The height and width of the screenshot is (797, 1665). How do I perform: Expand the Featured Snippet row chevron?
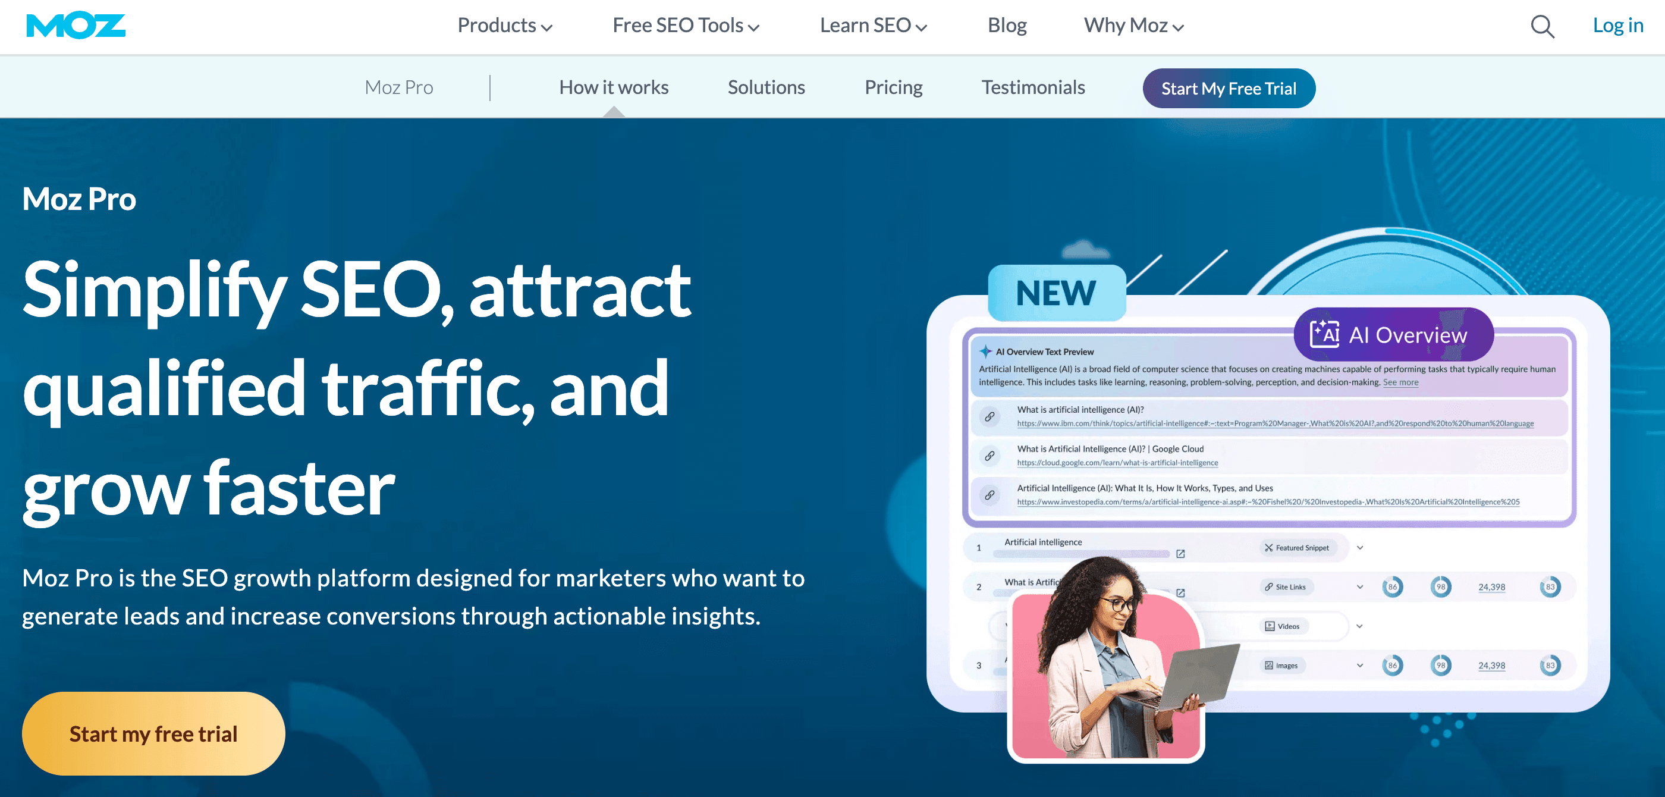tap(1360, 548)
